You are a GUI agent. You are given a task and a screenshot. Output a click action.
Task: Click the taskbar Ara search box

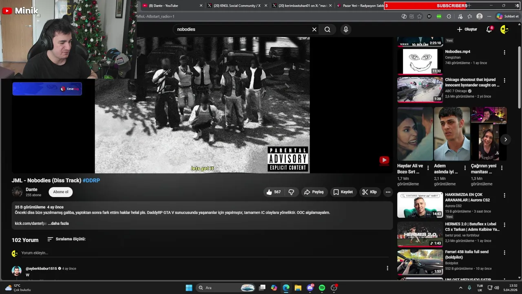226,288
